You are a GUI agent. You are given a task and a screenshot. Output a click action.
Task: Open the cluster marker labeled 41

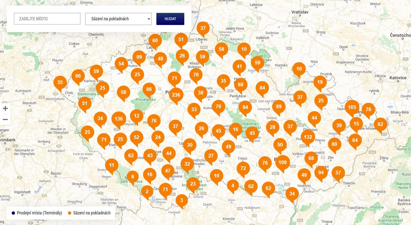point(239,66)
